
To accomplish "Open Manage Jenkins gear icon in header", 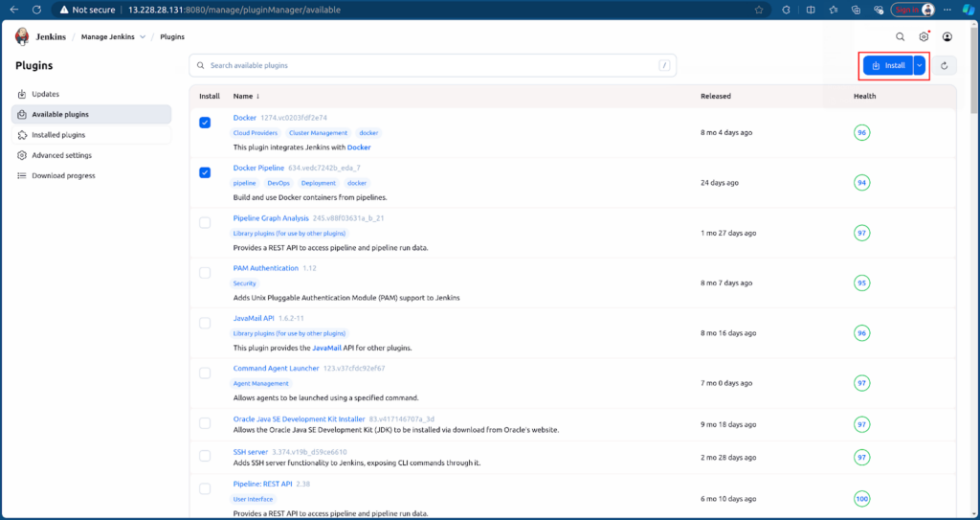I will 924,36.
